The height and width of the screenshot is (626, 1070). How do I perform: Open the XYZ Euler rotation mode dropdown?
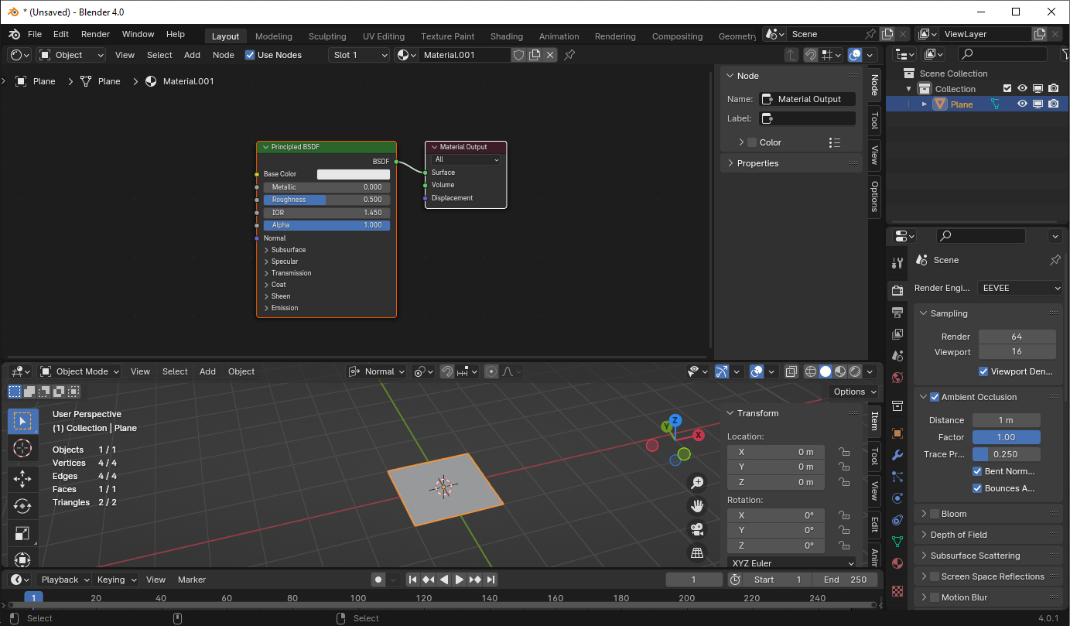[x=791, y=563]
